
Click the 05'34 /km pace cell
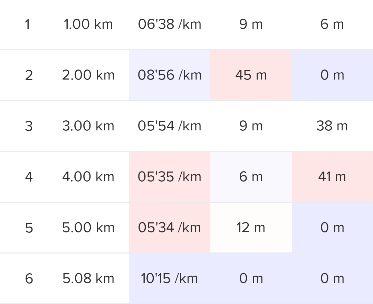(170, 228)
